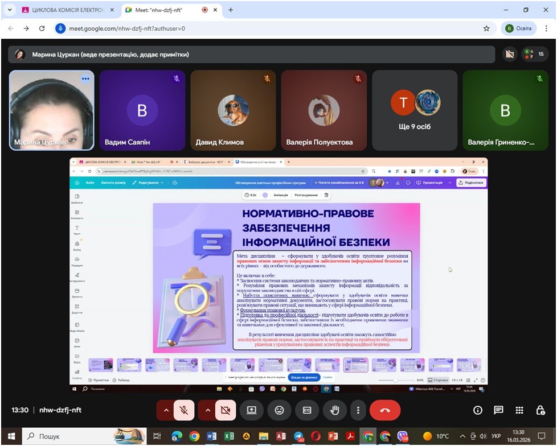Open the activities grid icon
This screenshot has height=446, width=557.
tap(519, 410)
